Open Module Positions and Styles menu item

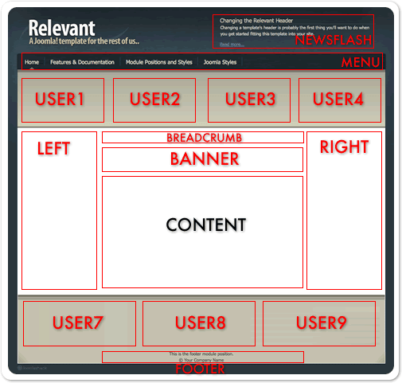pos(159,62)
